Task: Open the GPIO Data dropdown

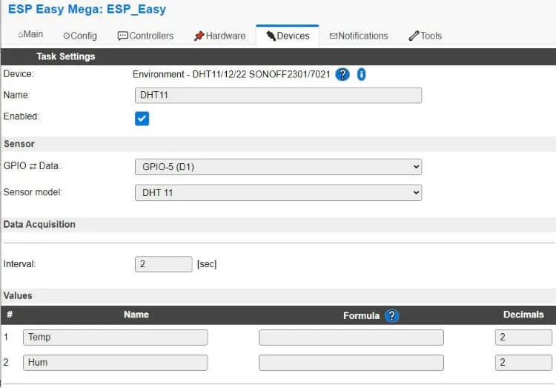Action: (x=278, y=167)
